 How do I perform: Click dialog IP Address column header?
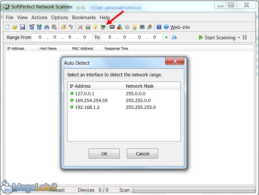(x=96, y=86)
